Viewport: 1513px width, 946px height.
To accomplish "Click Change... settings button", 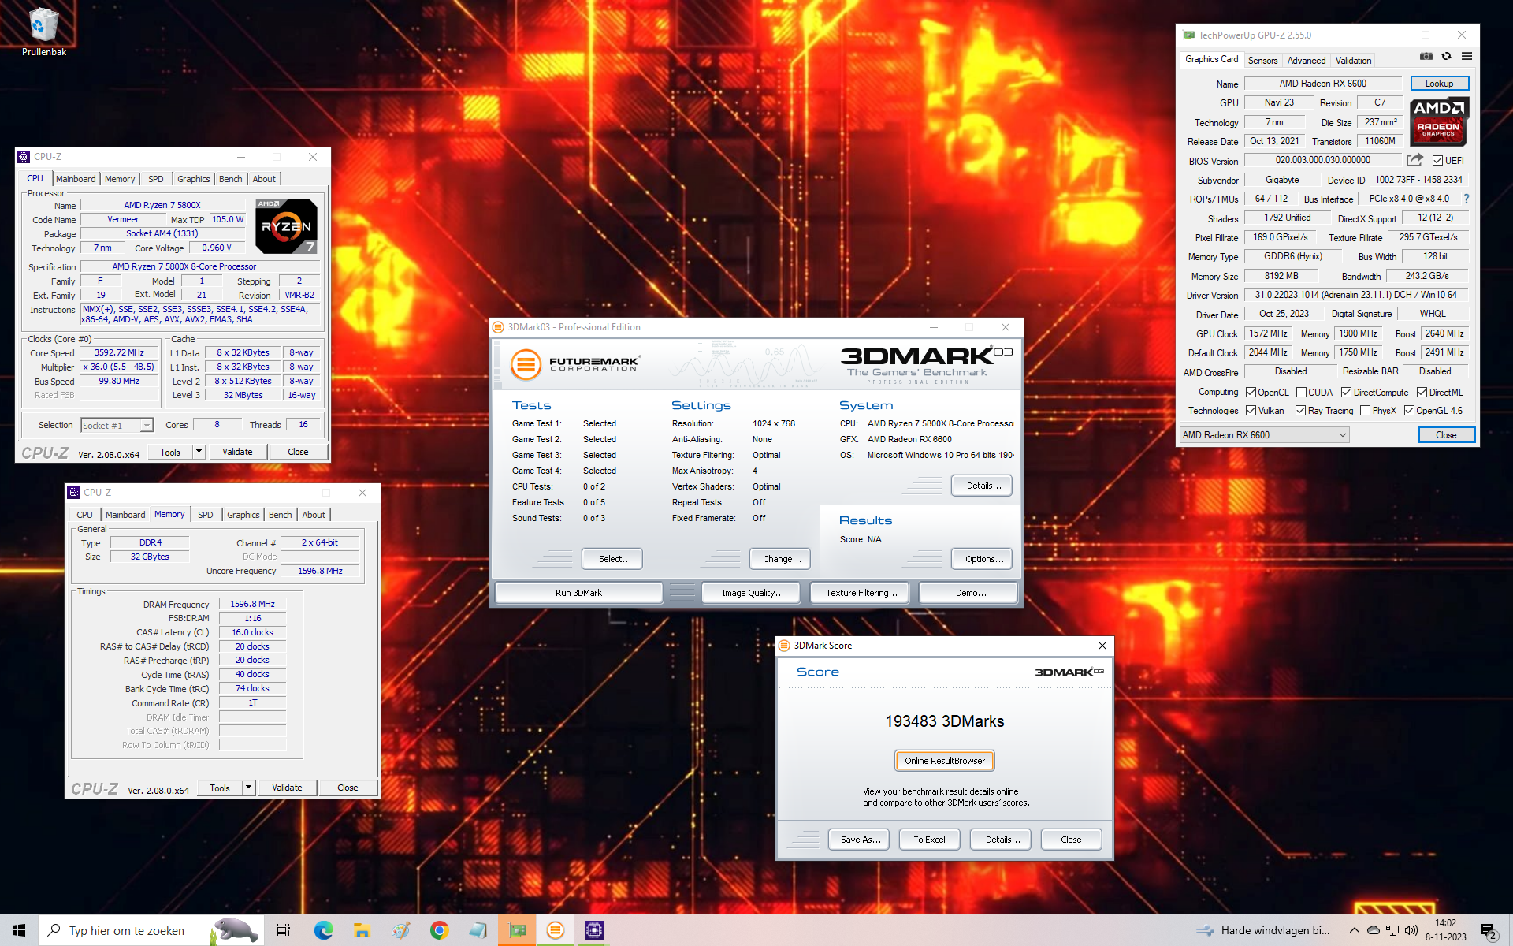I will point(781,559).
